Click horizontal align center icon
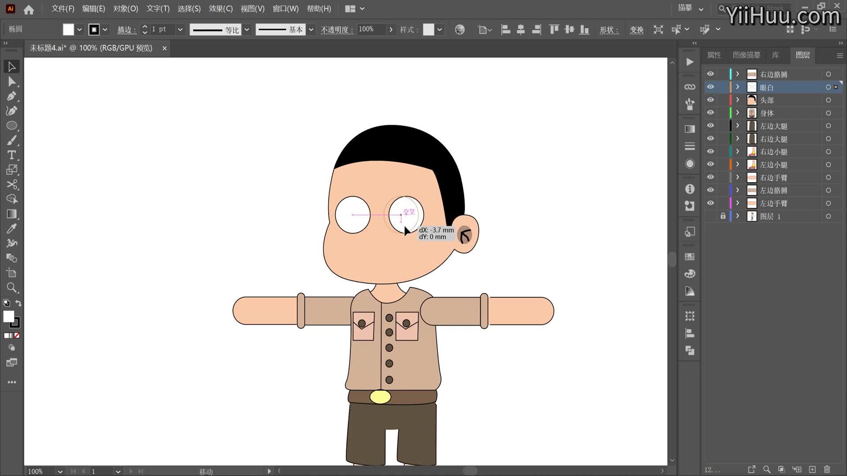847x476 pixels. click(x=521, y=30)
